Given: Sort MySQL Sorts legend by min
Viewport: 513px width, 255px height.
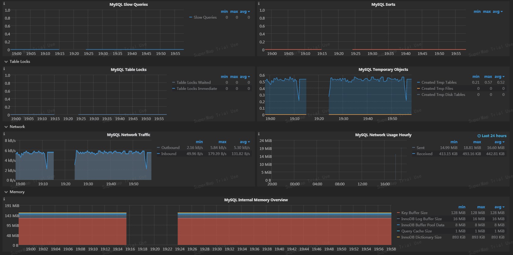Looking at the screenshot, I should click(x=477, y=12).
